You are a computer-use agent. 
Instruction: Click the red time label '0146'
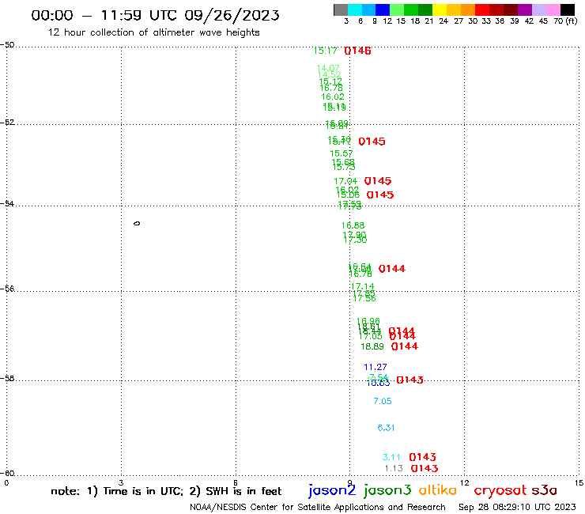pos(357,51)
